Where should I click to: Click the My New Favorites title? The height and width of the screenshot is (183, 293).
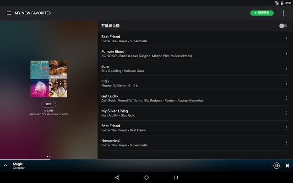(x=33, y=13)
